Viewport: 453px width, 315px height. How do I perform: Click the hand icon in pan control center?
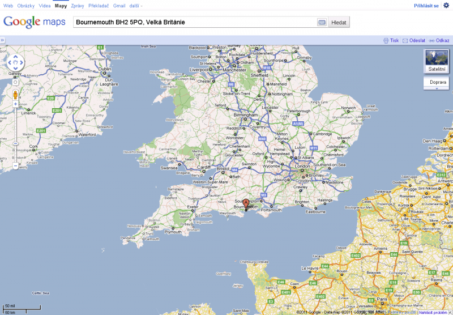point(15,62)
